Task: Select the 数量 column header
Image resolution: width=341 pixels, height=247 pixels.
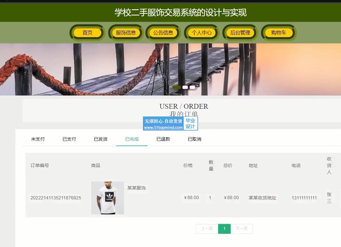Action: tap(211, 166)
